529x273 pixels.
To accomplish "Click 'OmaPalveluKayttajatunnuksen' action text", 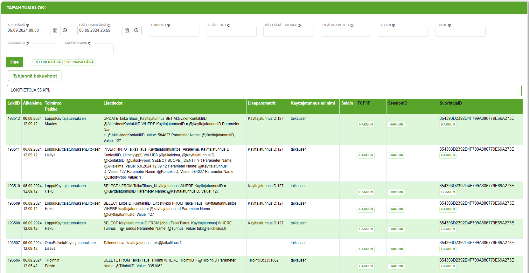I will point(70,243).
